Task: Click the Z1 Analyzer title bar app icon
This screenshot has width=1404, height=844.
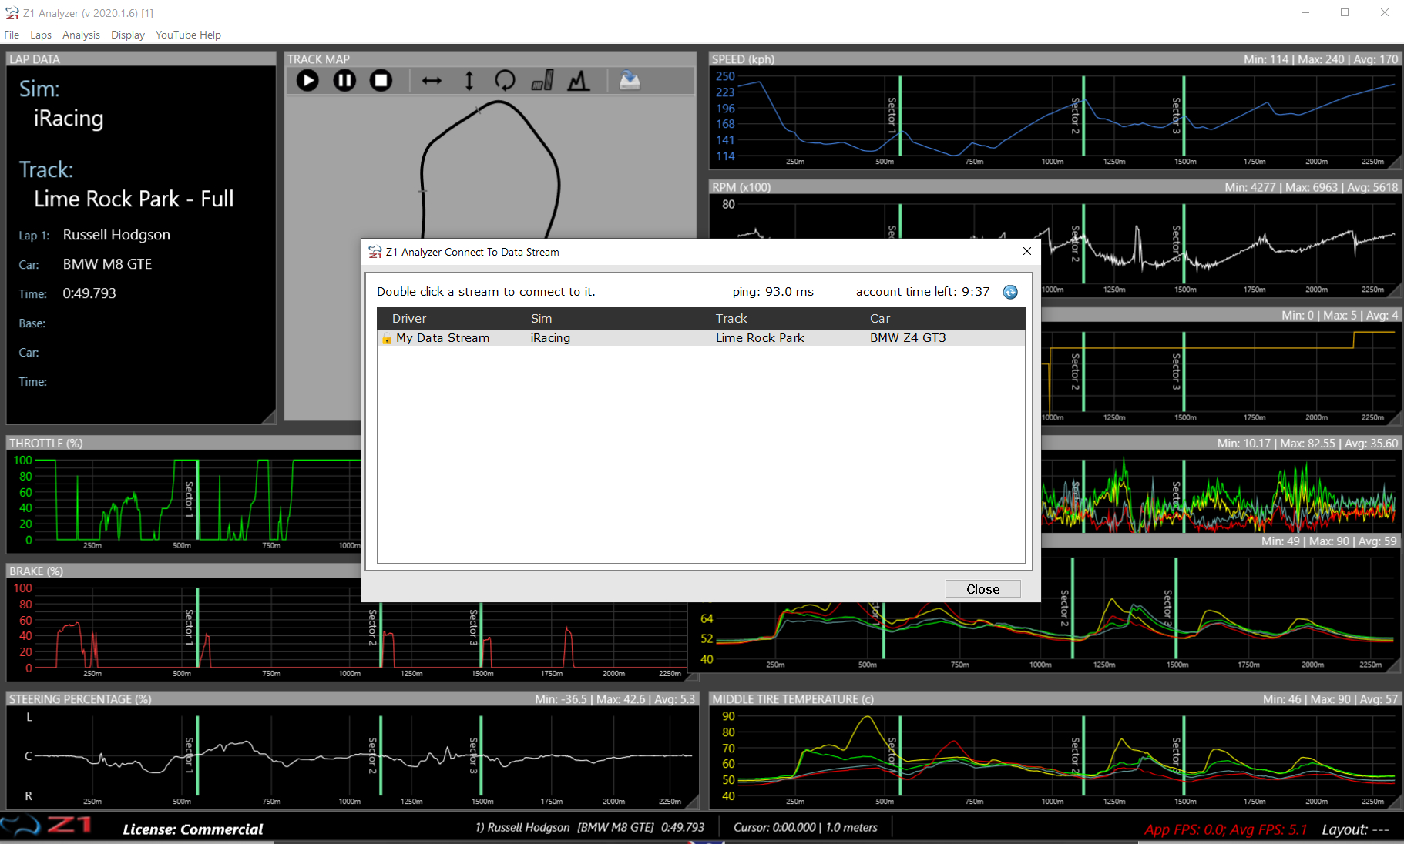Action: [12, 13]
